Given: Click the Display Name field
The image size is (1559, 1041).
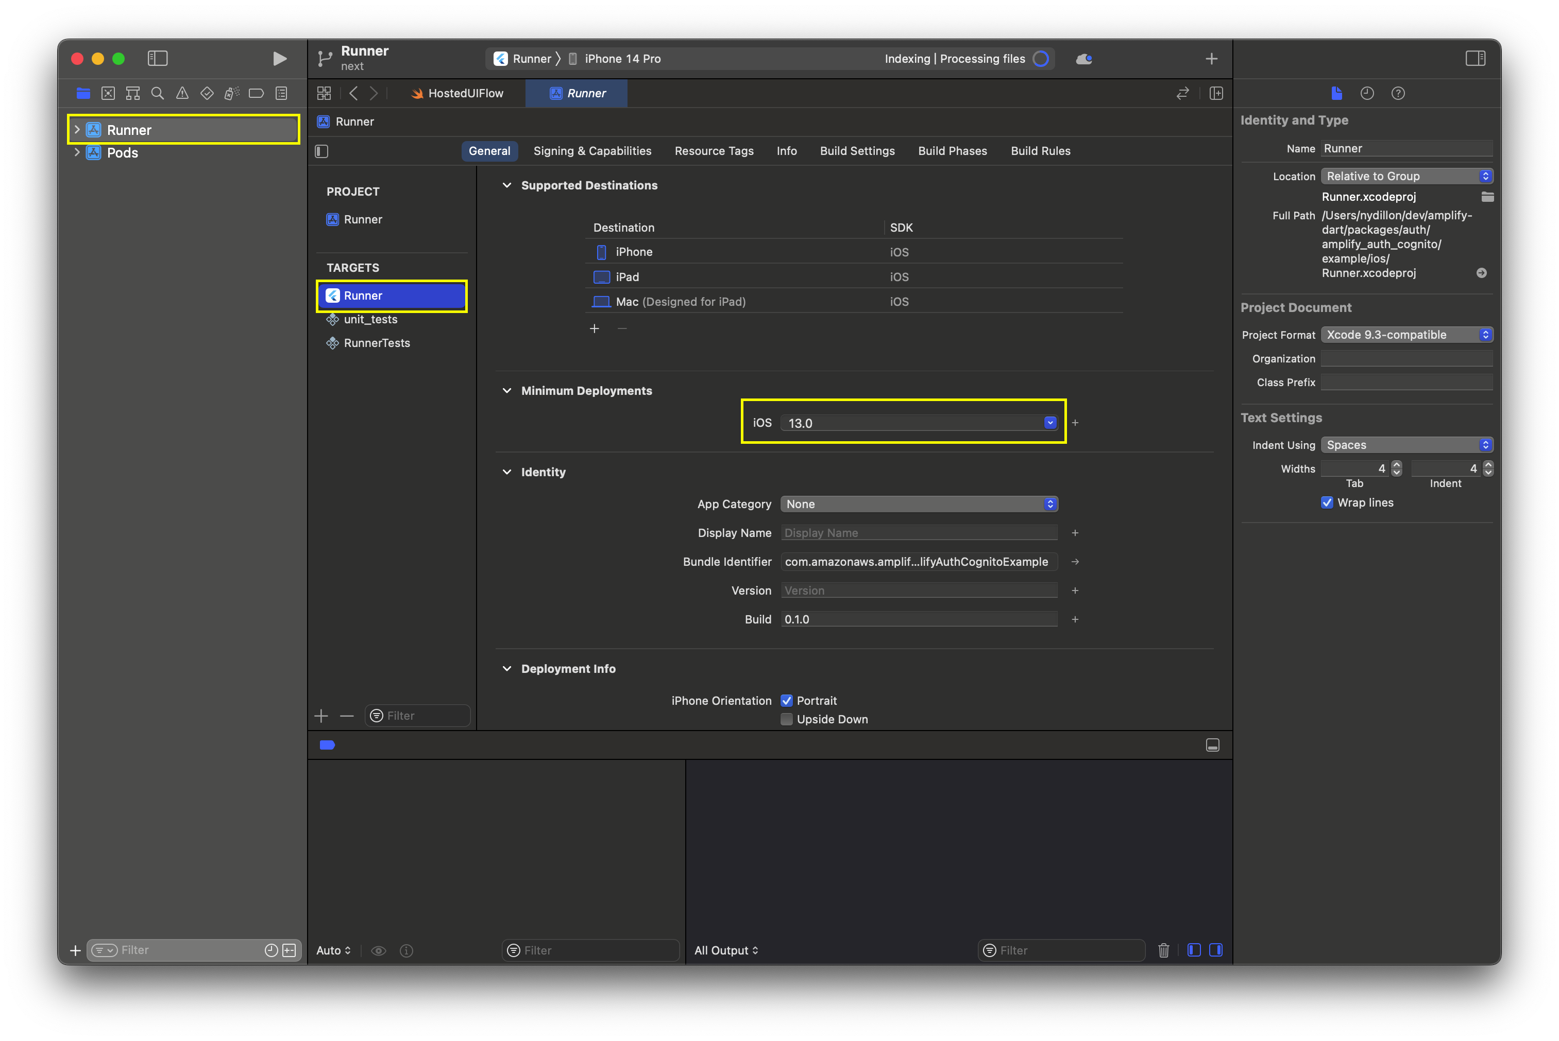Looking at the screenshot, I should 919,533.
